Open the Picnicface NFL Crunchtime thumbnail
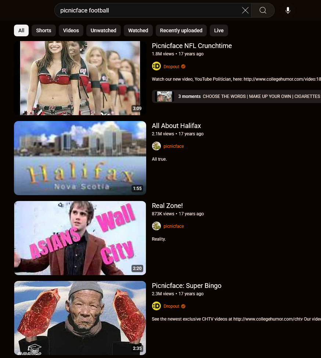Viewport: 321px width, 358px height. pos(80,78)
